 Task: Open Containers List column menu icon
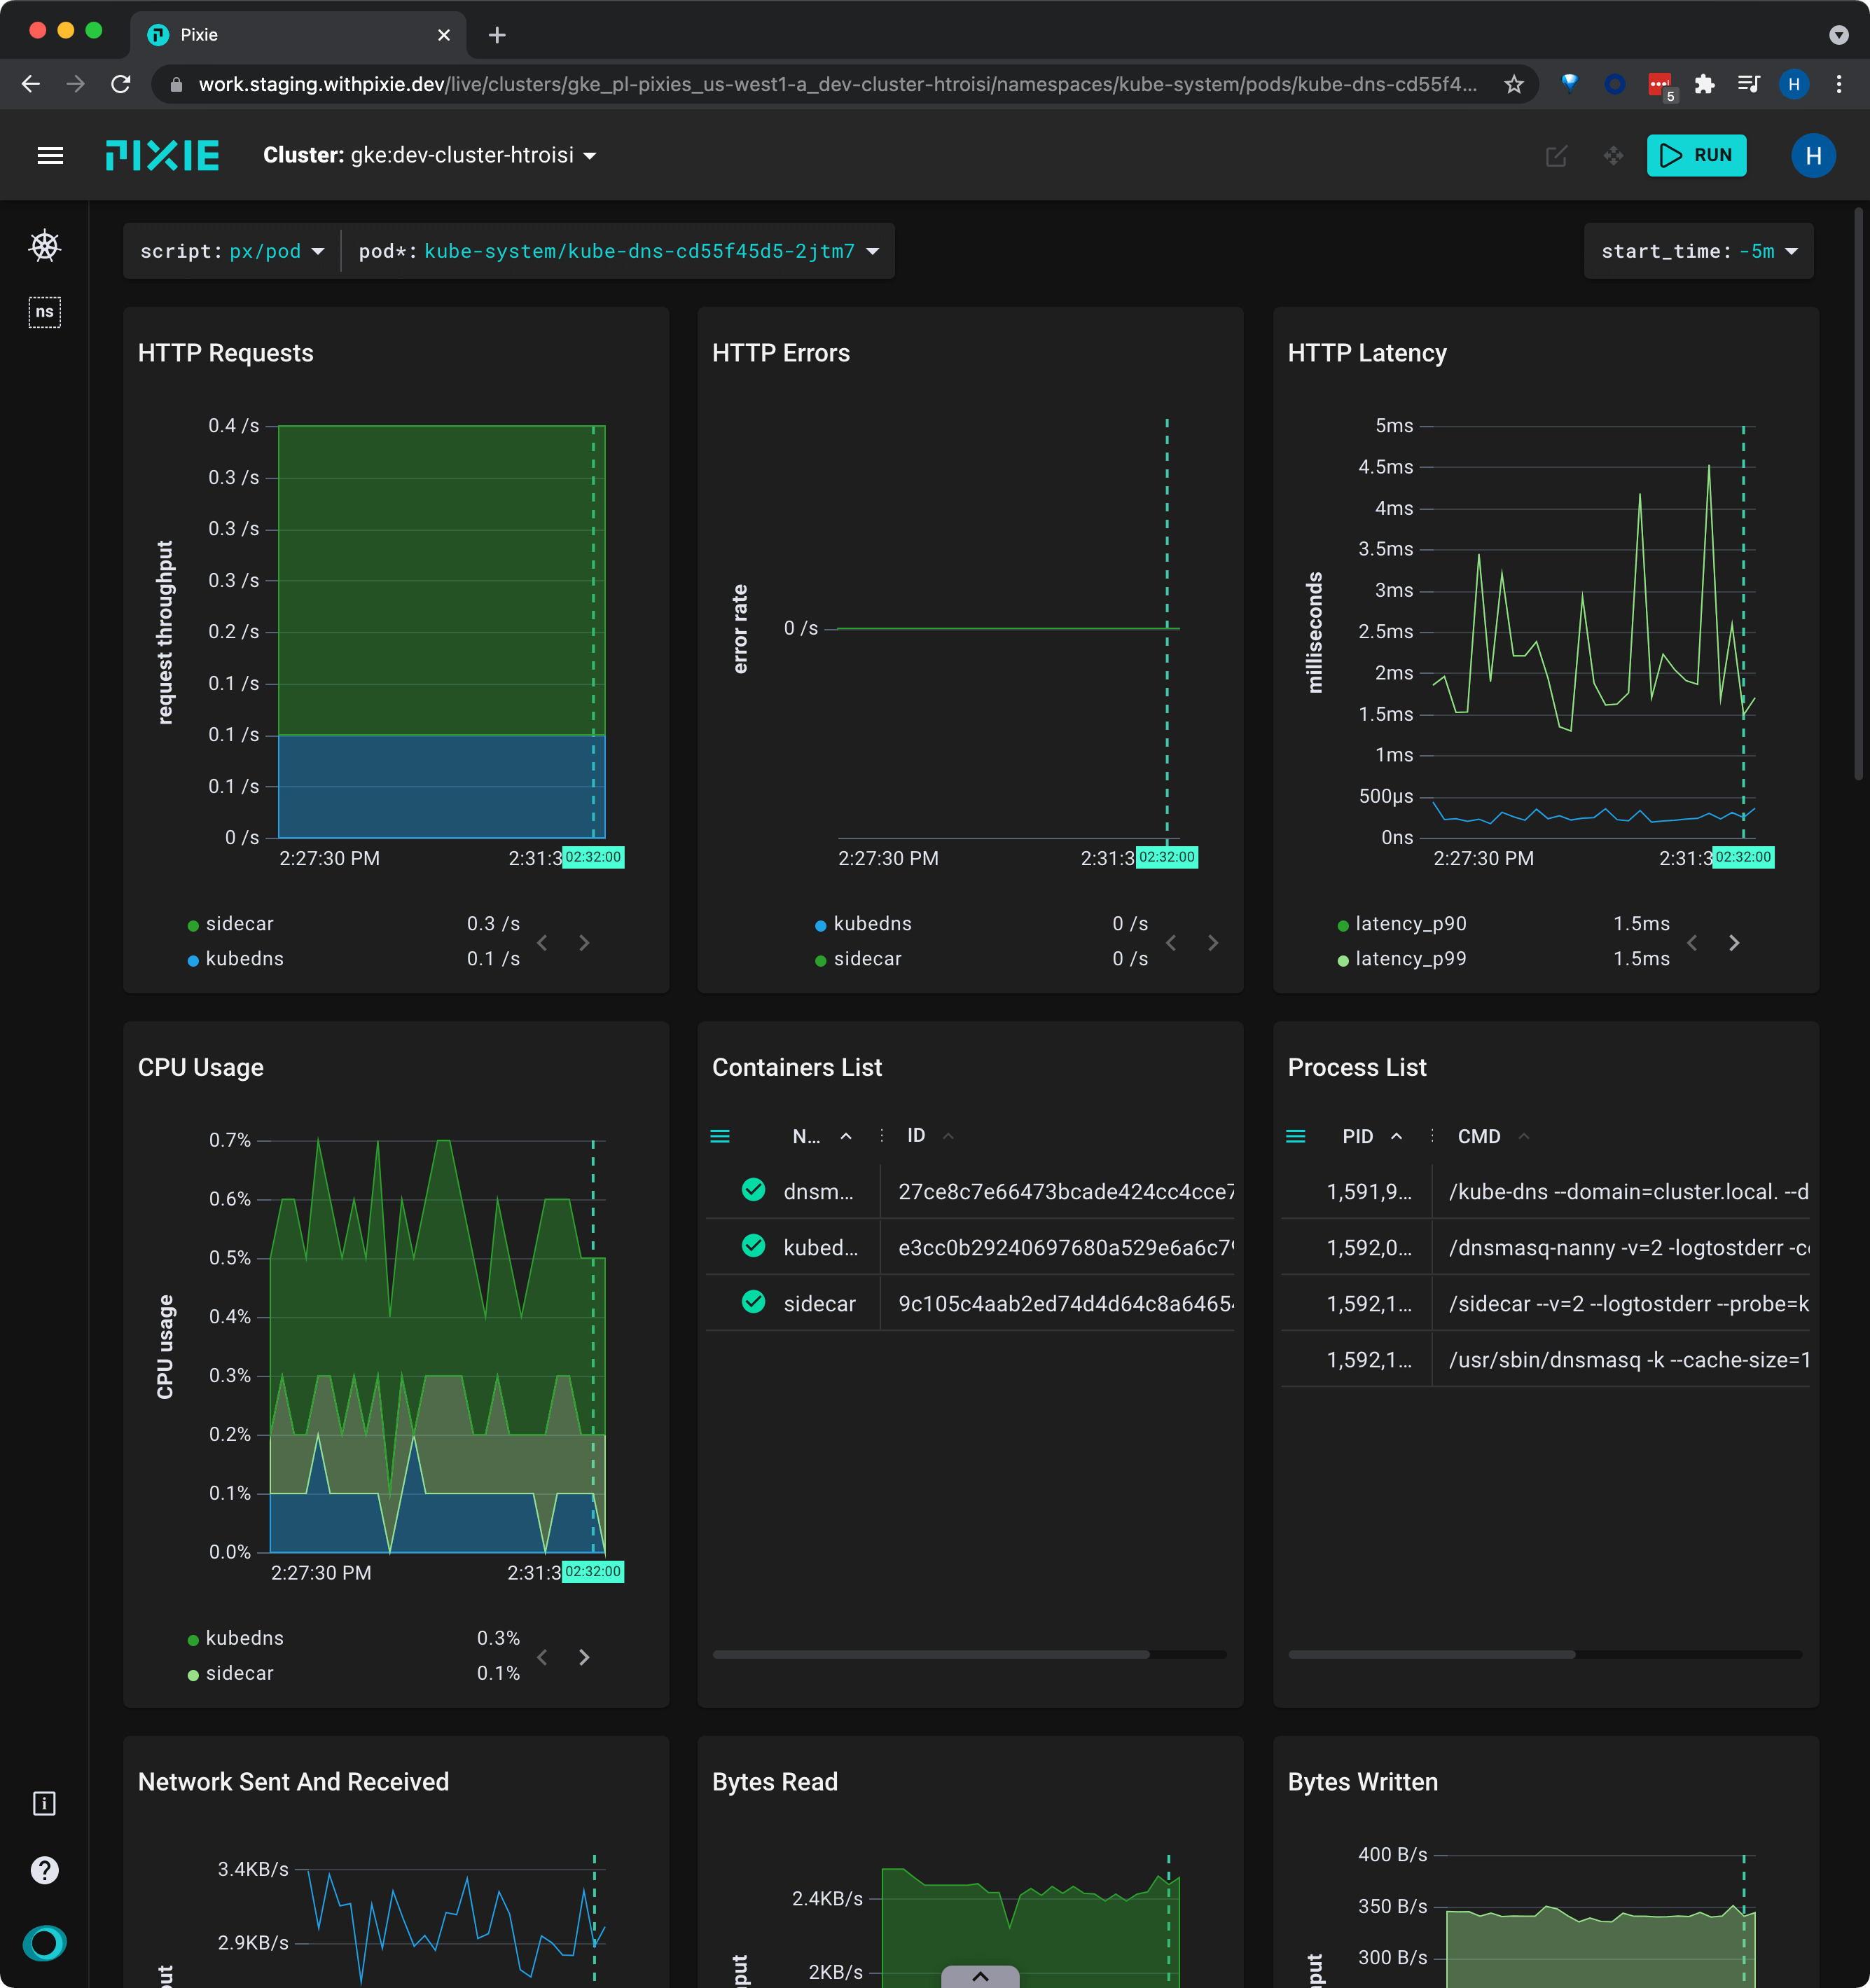tap(720, 1136)
